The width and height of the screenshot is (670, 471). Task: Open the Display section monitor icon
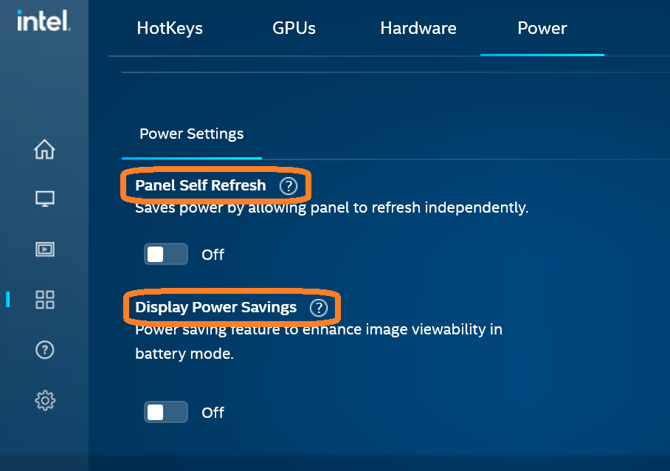tap(45, 199)
